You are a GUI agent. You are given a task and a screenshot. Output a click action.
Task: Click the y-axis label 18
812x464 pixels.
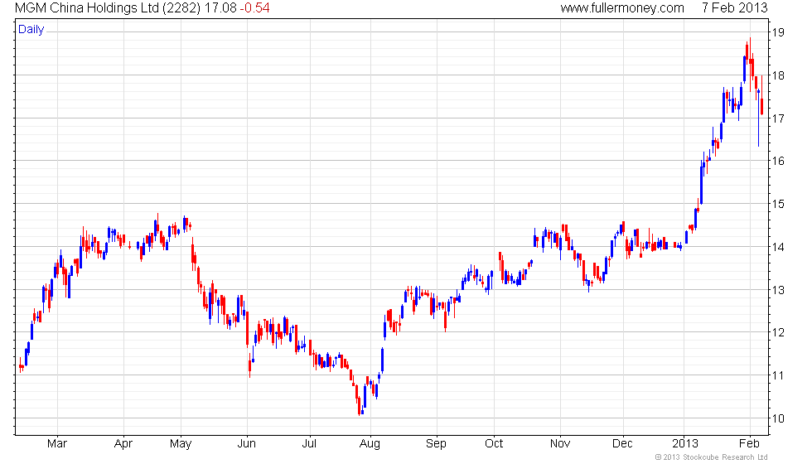(x=778, y=75)
